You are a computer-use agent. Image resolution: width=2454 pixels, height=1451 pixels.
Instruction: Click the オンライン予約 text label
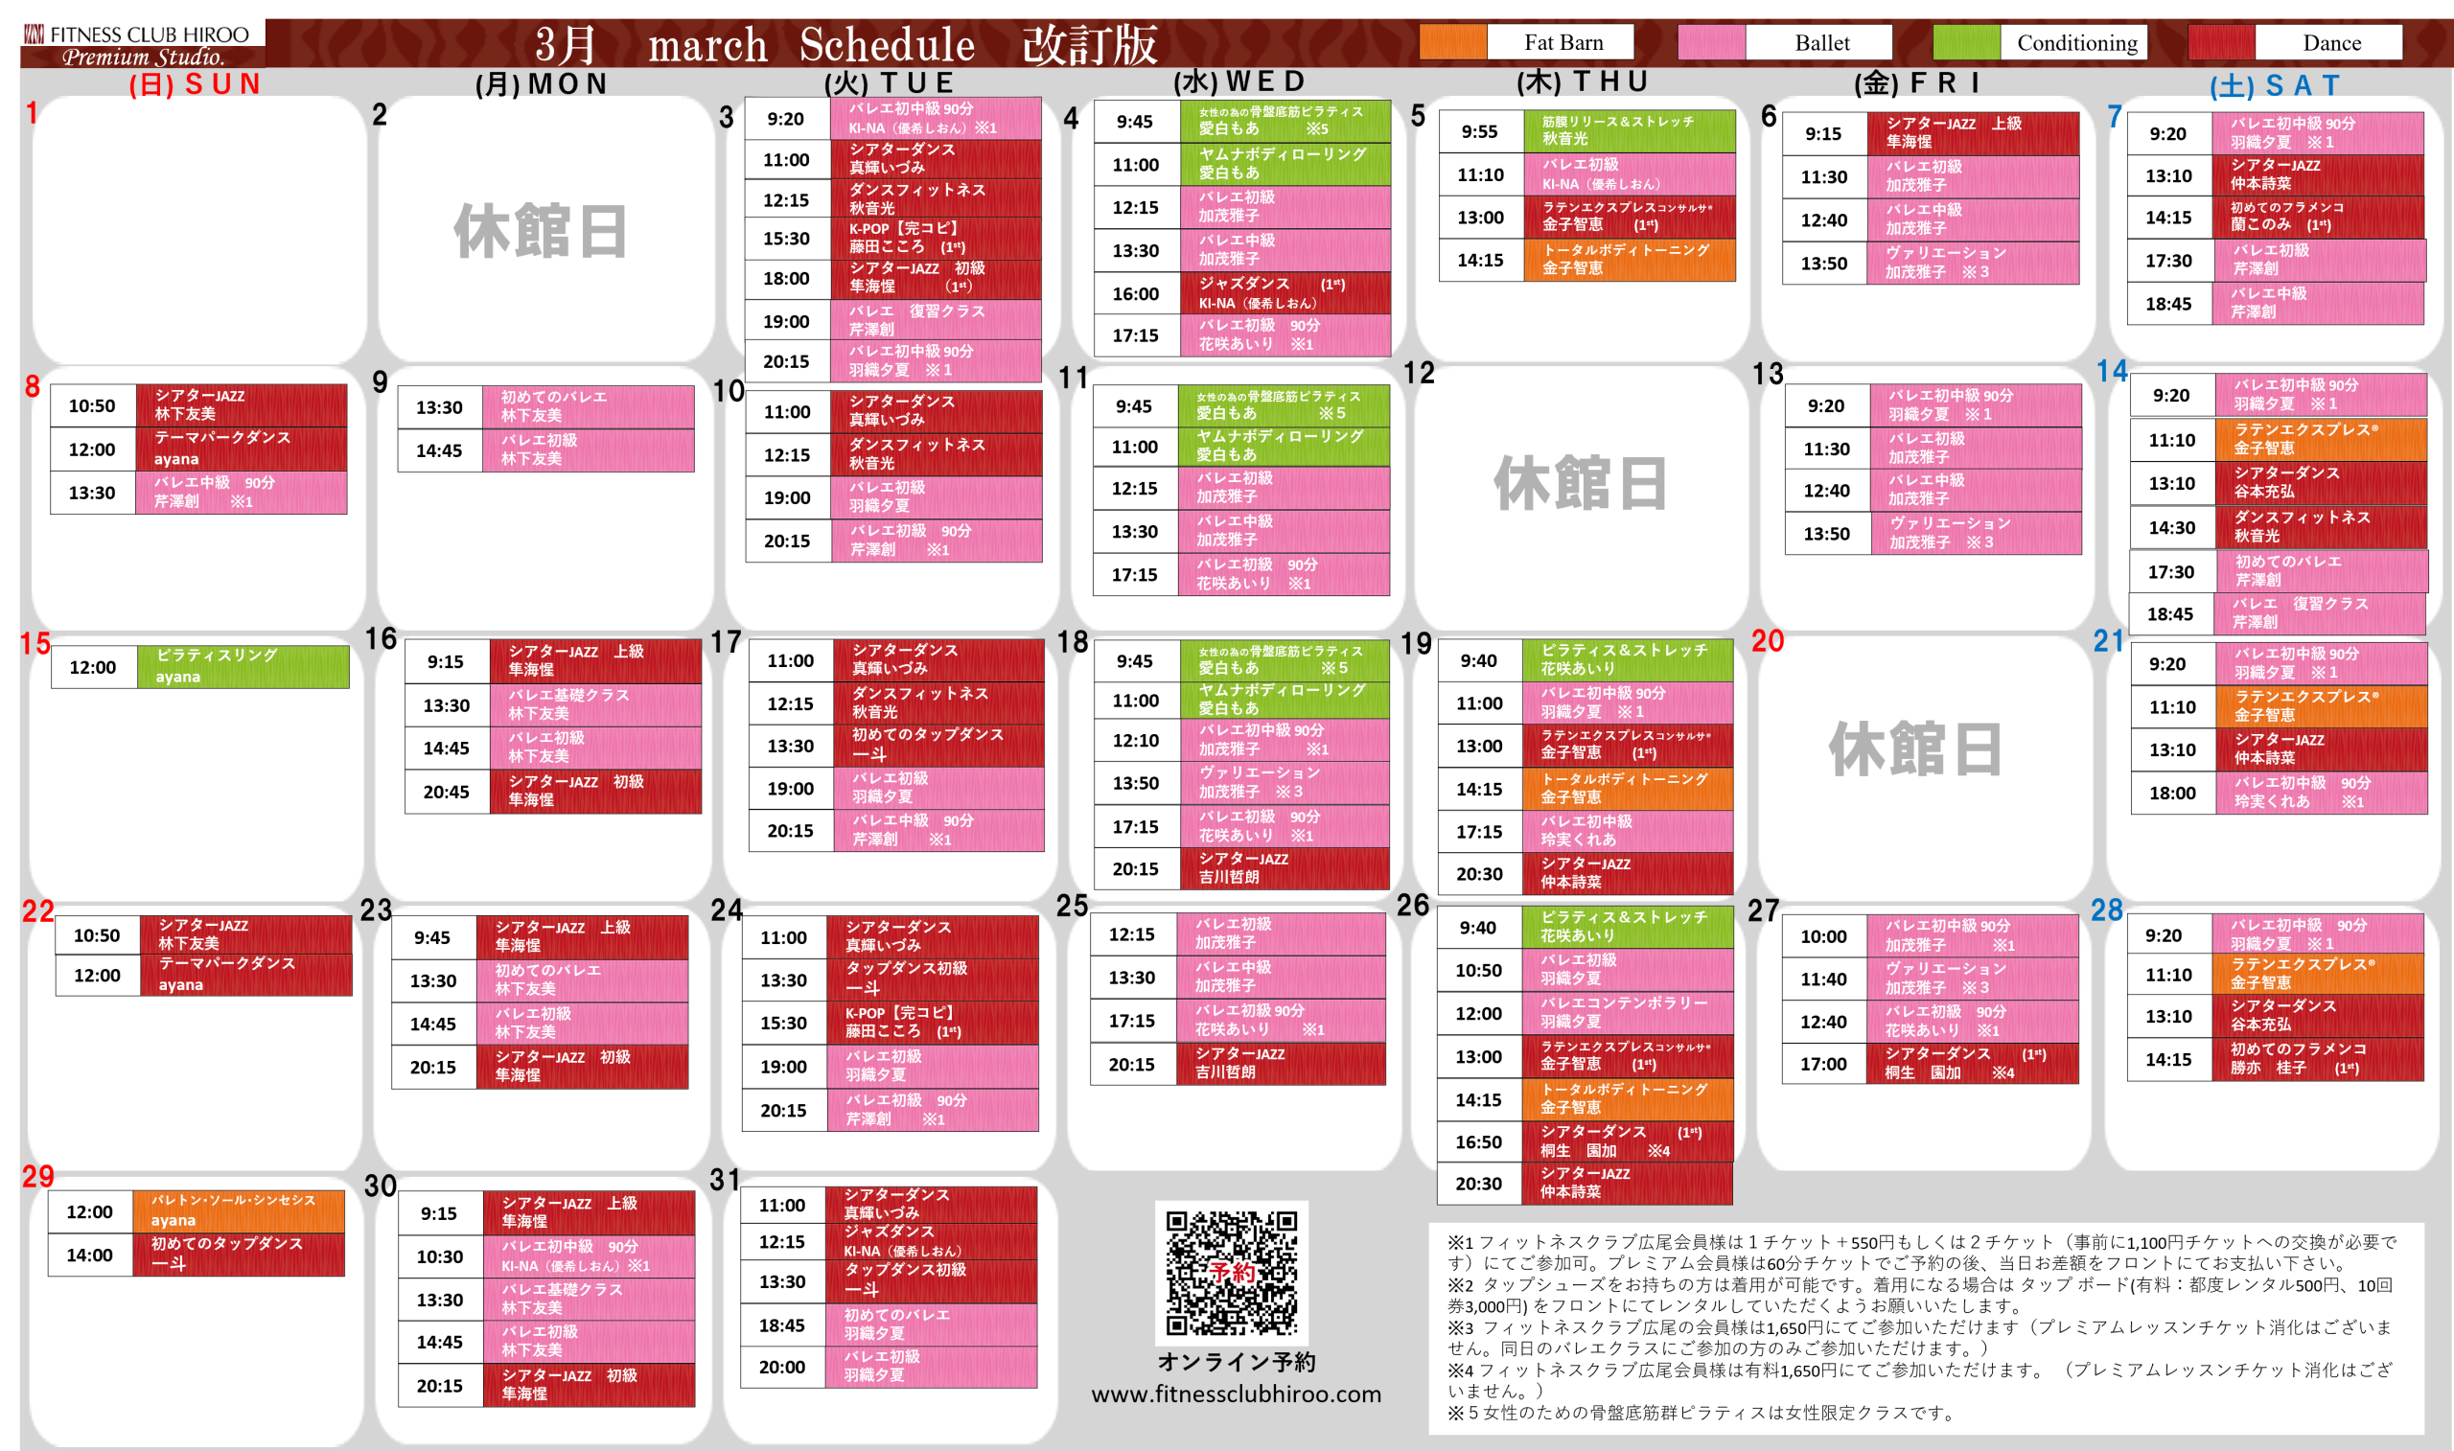[x=1236, y=1361]
